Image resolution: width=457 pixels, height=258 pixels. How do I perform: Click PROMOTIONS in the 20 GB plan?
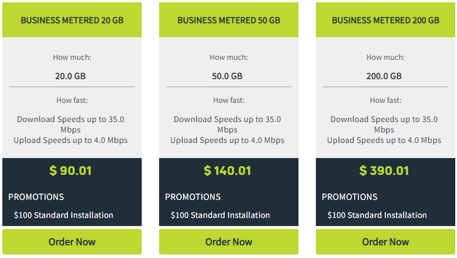point(36,197)
